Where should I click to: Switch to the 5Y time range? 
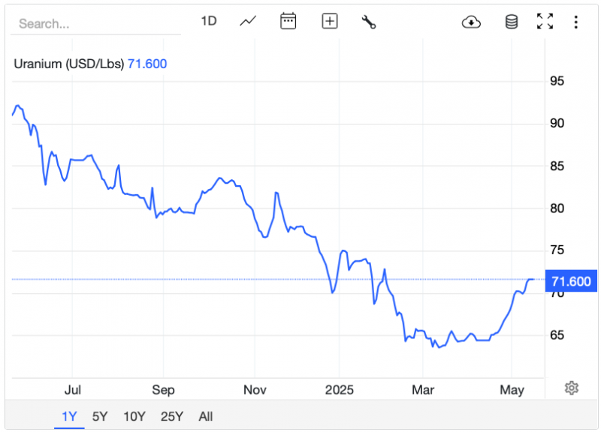coord(100,416)
